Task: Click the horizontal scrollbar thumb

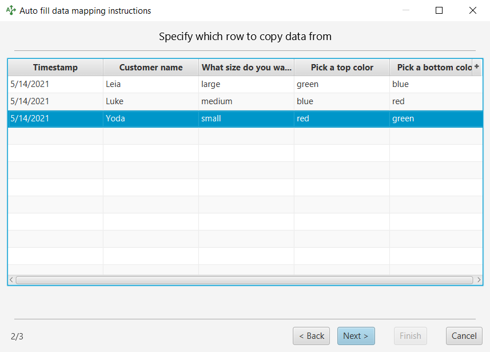Action: click(244, 280)
